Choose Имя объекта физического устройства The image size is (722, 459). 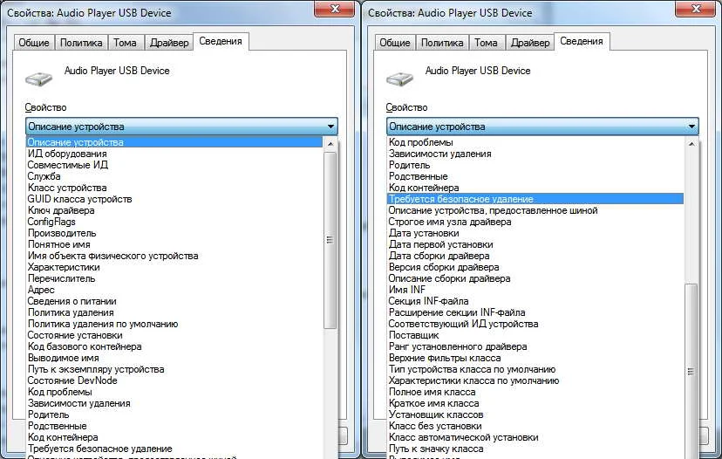[x=174, y=256]
